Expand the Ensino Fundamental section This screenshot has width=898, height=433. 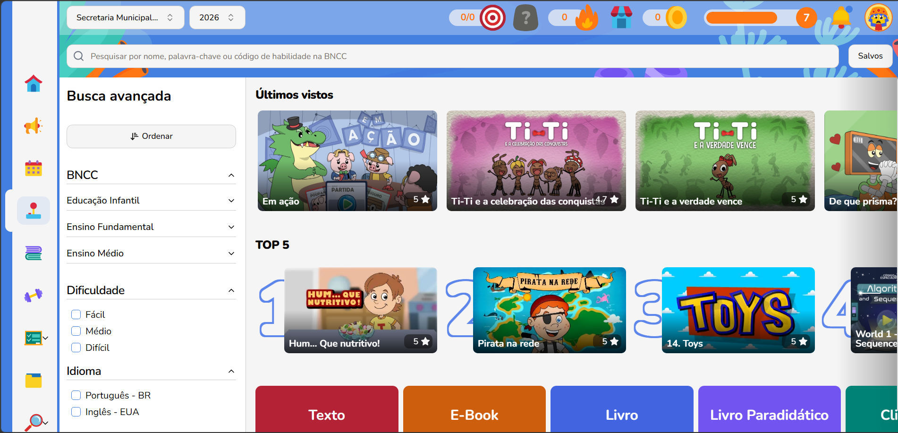tap(151, 227)
